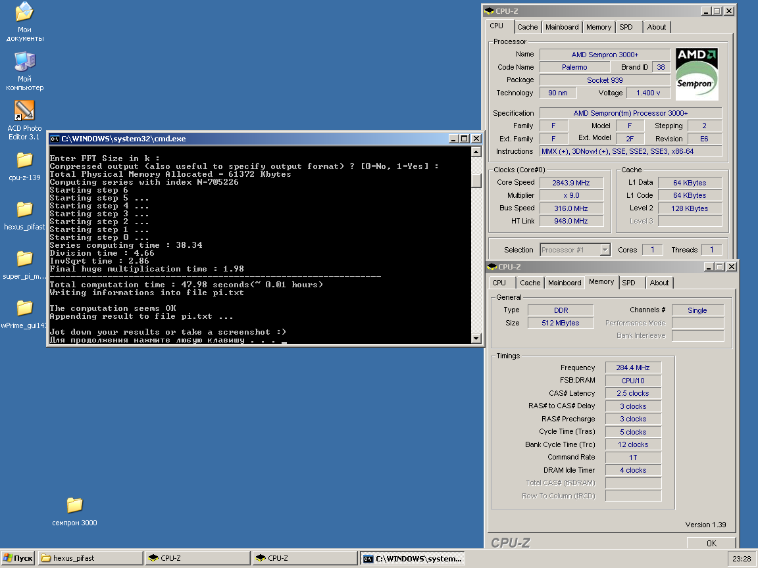Expand the Processor #1 selection dropdown

click(605, 250)
